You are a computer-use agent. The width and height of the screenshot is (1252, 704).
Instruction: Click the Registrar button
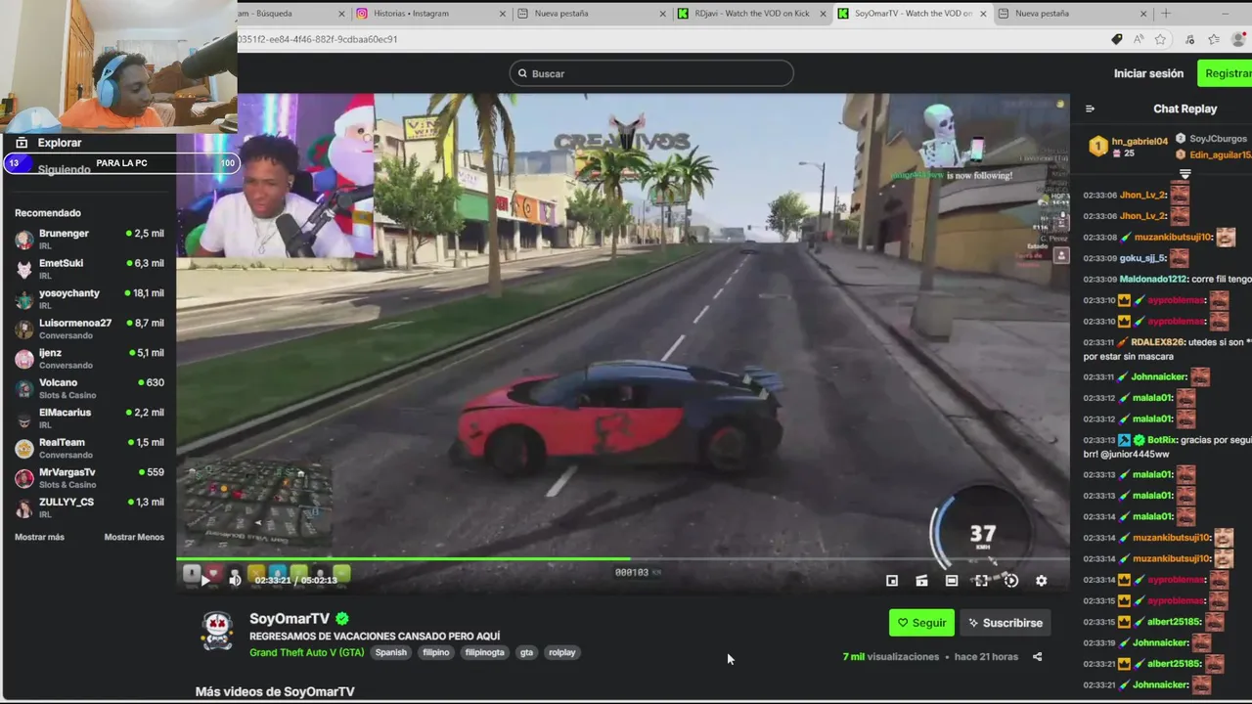tap(1227, 73)
